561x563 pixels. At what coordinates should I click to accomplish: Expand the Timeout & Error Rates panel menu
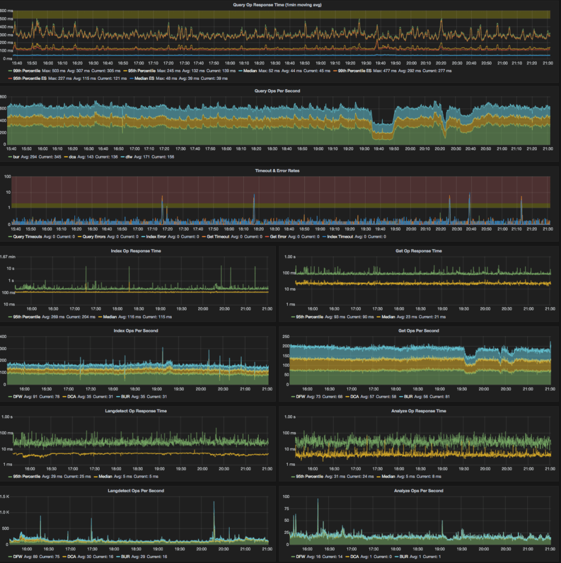(x=281, y=171)
